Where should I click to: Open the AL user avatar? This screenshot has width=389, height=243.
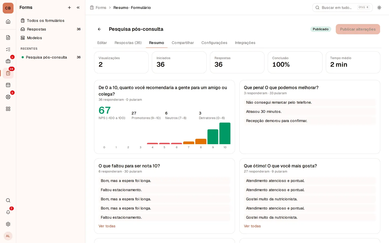point(8,236)
